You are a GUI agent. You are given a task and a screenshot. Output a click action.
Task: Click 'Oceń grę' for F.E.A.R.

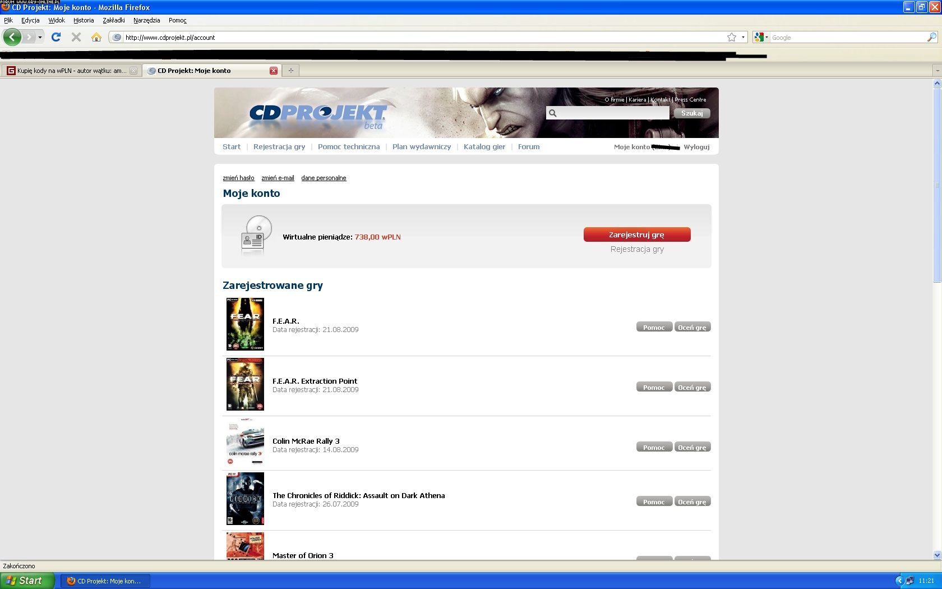pos(692,327)
